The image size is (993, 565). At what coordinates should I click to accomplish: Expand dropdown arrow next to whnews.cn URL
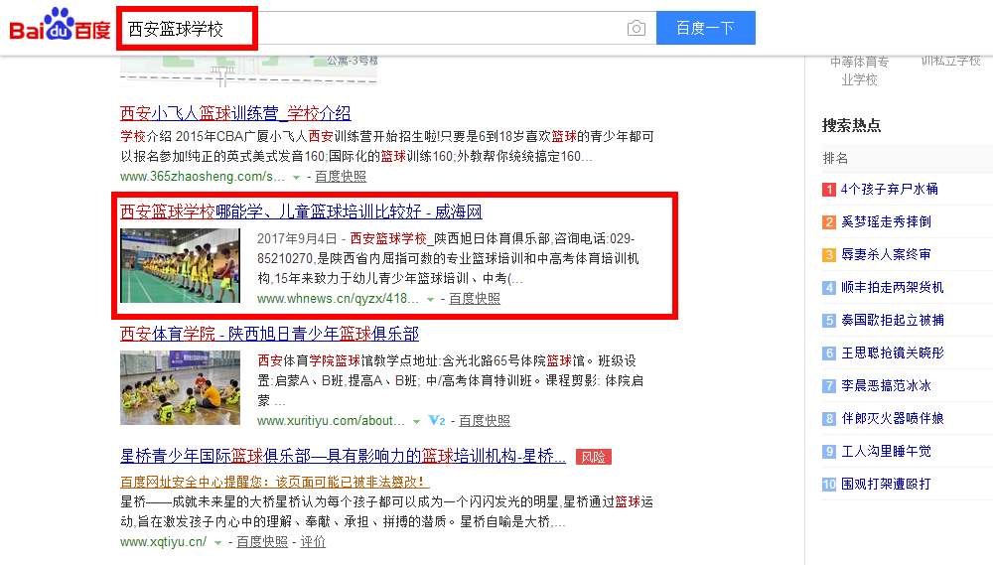coord(430,300)
